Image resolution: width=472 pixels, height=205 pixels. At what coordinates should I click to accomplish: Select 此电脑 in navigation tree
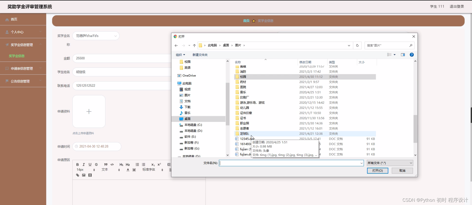tap(187, 83)
